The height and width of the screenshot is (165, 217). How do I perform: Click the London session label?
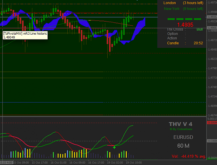click(169, 3)
